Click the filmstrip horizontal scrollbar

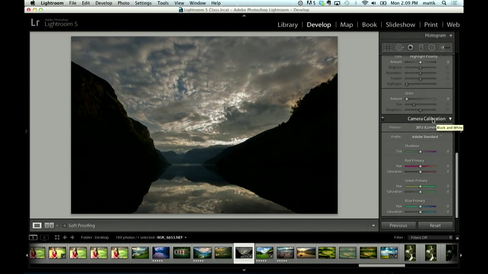point(381,265)
